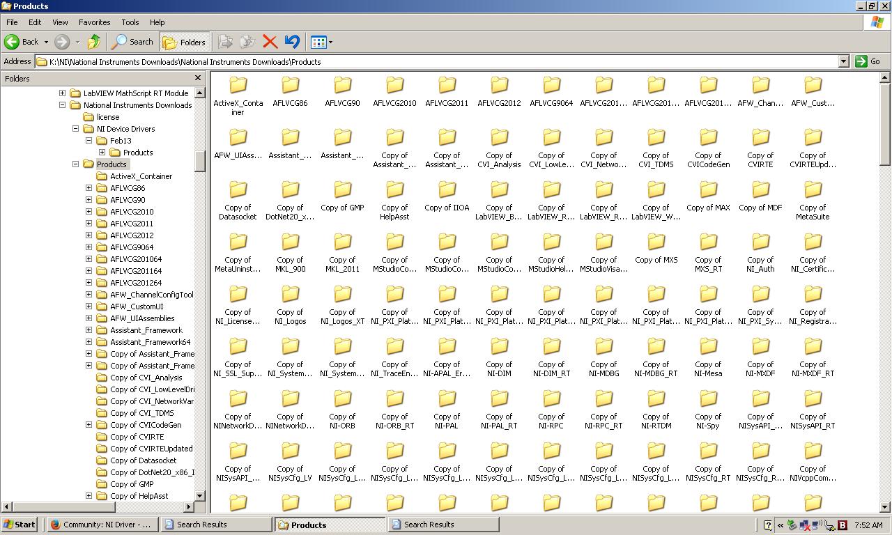The image size is (892, 535).
Task: Close the Folders pane with X
Action: (198, 78)
